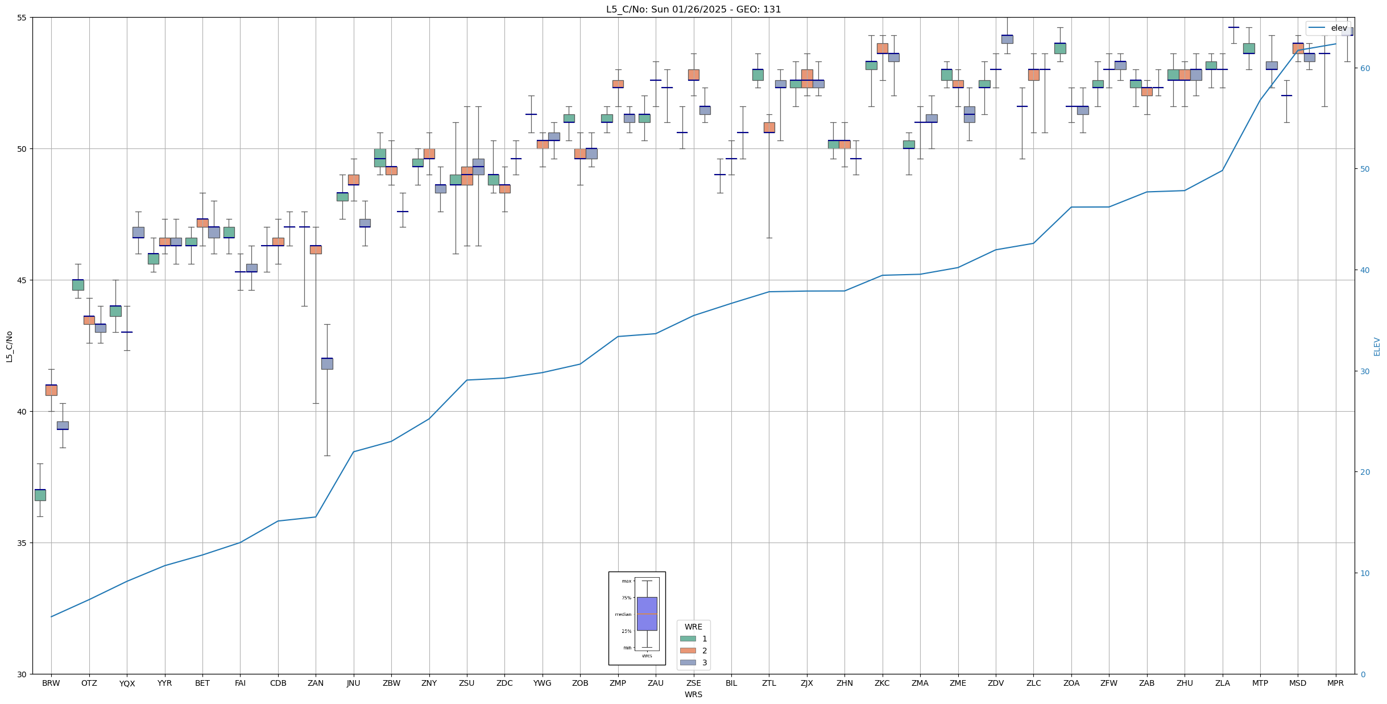Click the 60 tick on right axis

1364,68
